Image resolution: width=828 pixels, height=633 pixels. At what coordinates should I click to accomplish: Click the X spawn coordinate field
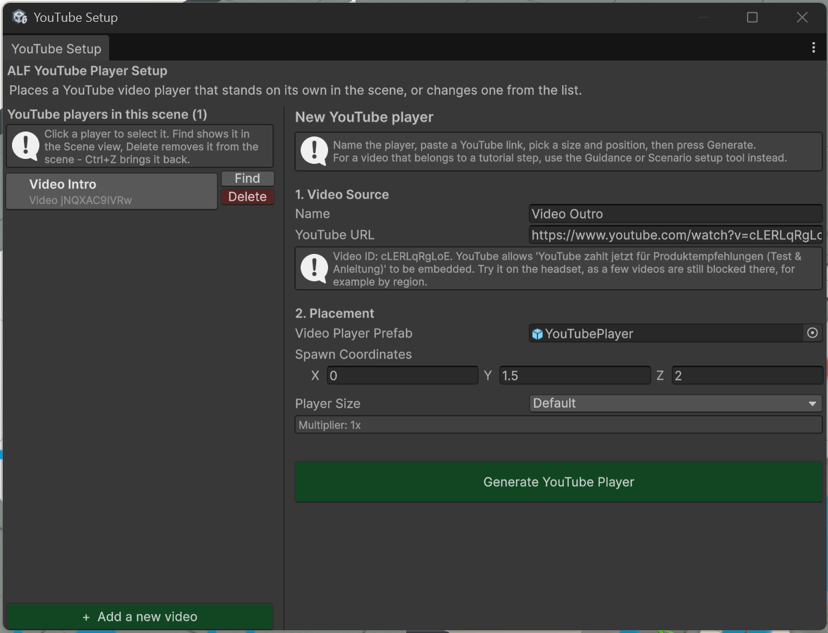403,376
